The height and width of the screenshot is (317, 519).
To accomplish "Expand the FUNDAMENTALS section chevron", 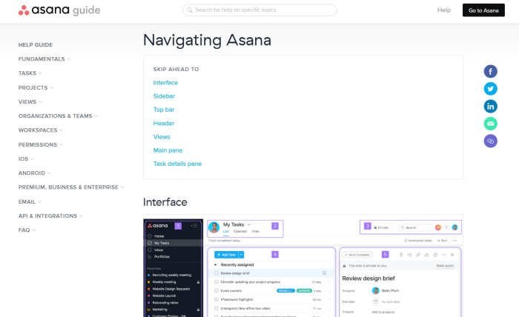I will click(69, 59).
